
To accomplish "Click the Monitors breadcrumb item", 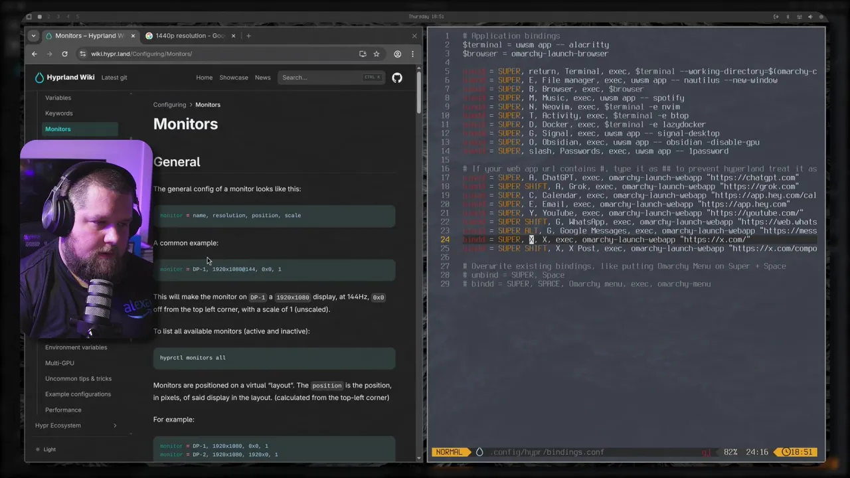I will (x=208, y=105).
